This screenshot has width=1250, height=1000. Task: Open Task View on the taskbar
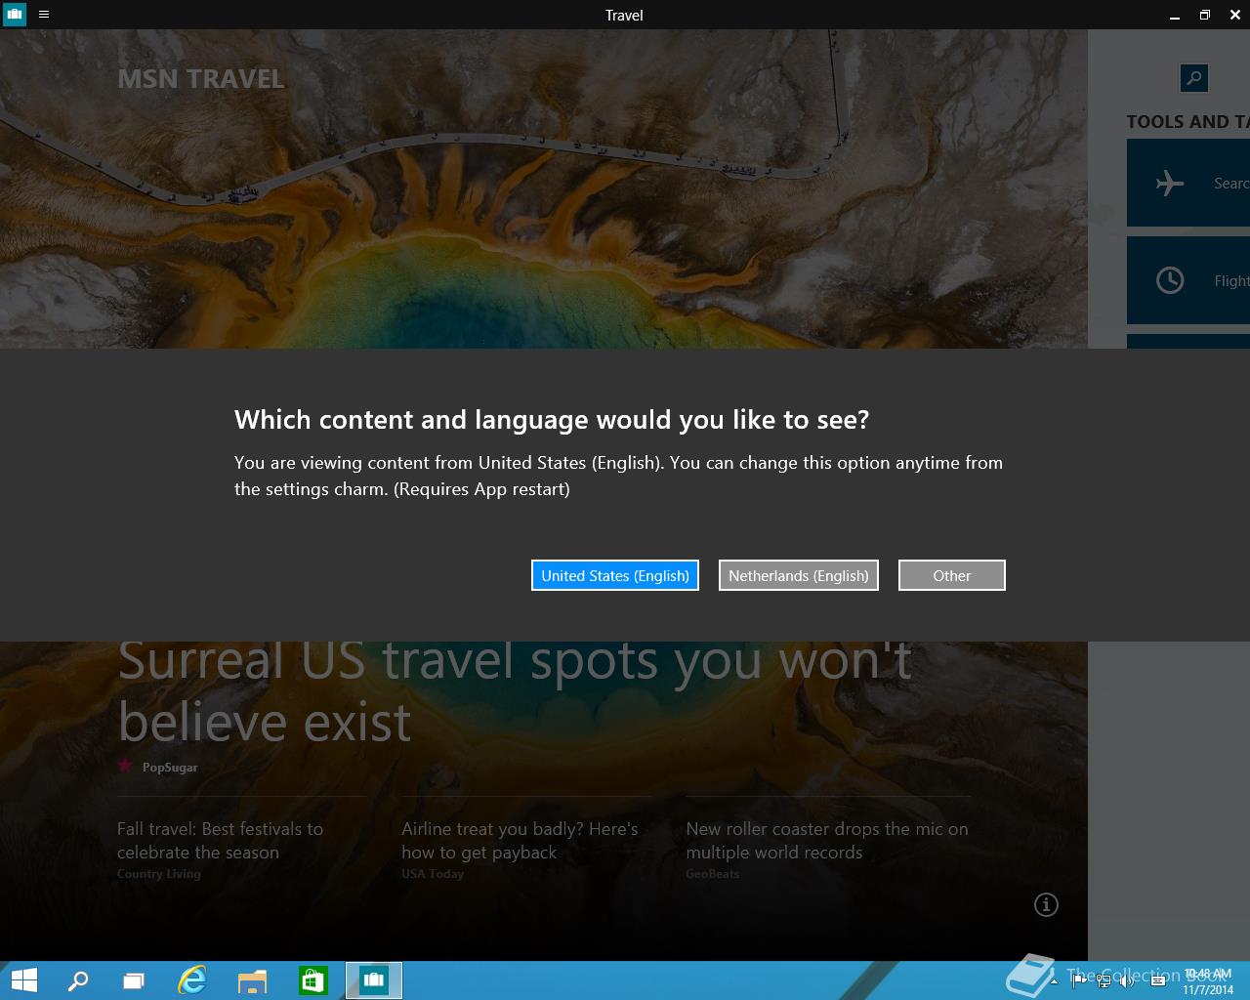[x=134, y=980]
